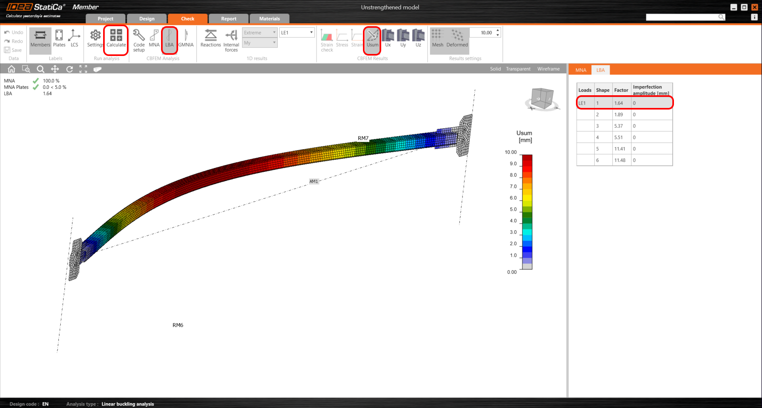Screen dimensions: 762x408
Task: Open the LE1 load case dropdown
Action: point(297,33)
